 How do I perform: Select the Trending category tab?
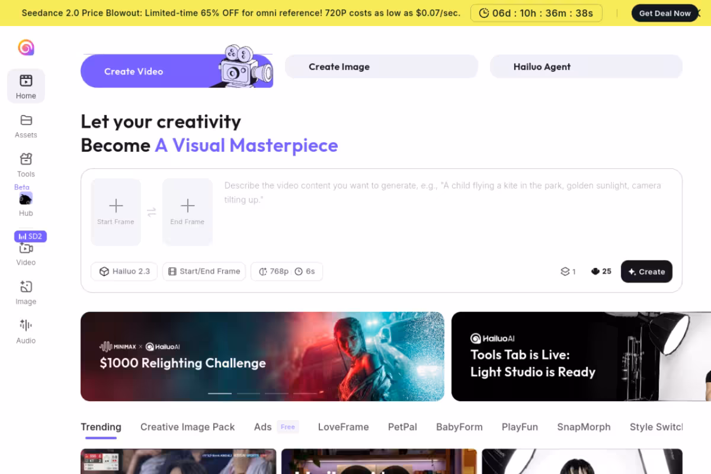101,427
